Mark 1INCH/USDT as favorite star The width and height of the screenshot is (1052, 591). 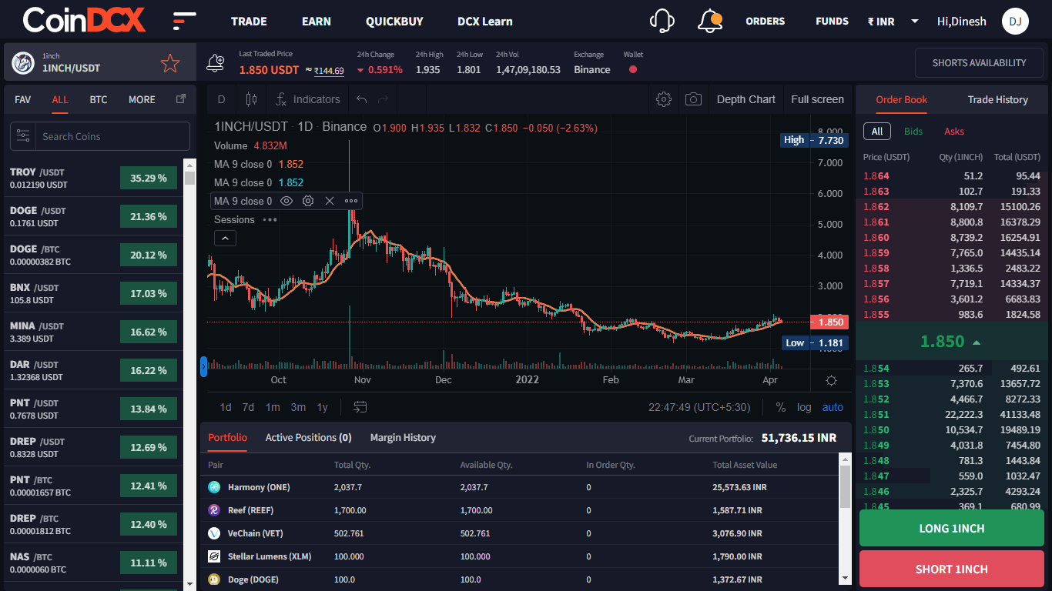[170, 63]
